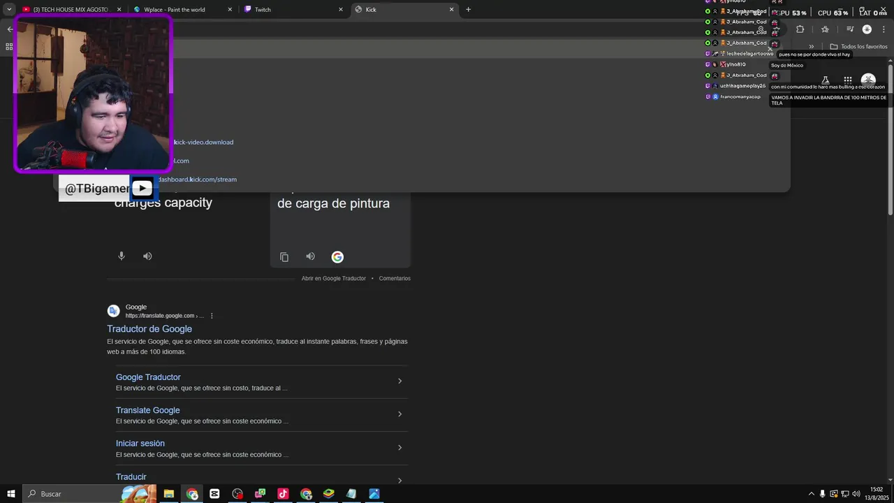Image resolution: width=894 pixels, height=503 pixels.
Task: Open the 'Translate Google' sitelink
Action: [x=148, y=410]
